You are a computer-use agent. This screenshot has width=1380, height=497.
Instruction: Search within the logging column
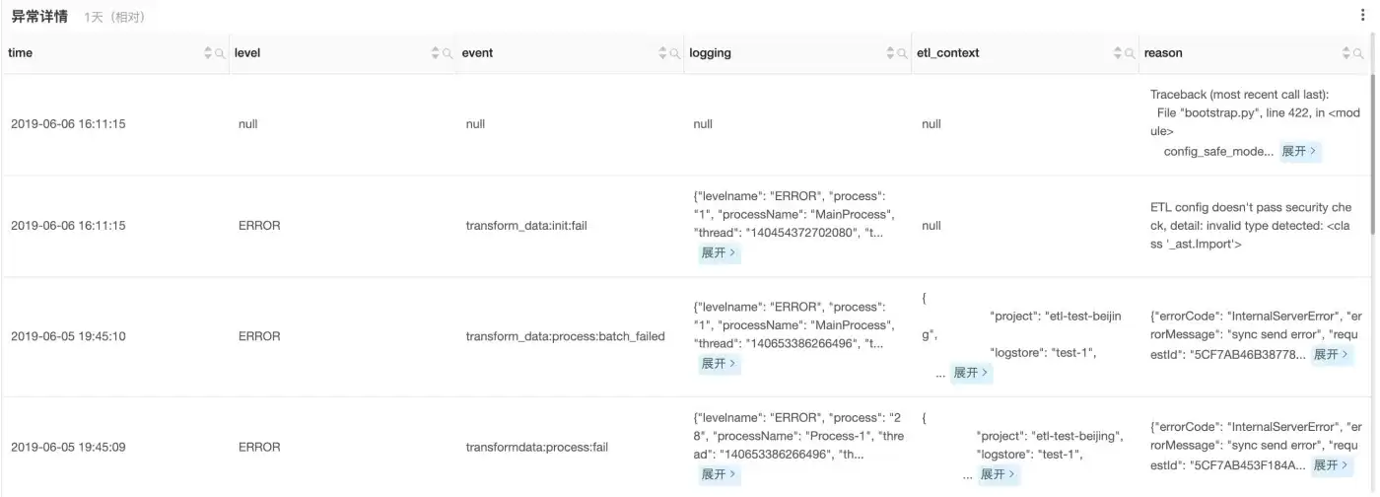click(x=903, y=53)
